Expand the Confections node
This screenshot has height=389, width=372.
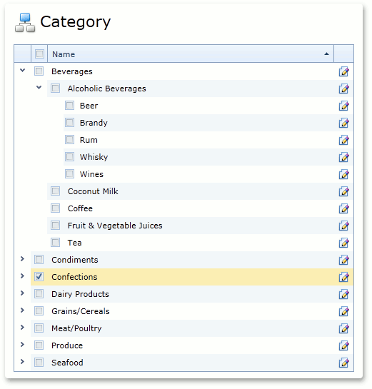click(22, 276)
